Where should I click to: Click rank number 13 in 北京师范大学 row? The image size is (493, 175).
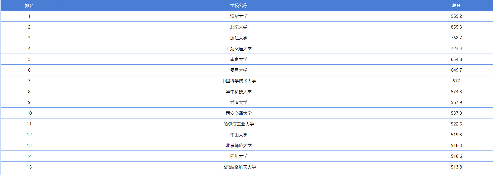29,145
